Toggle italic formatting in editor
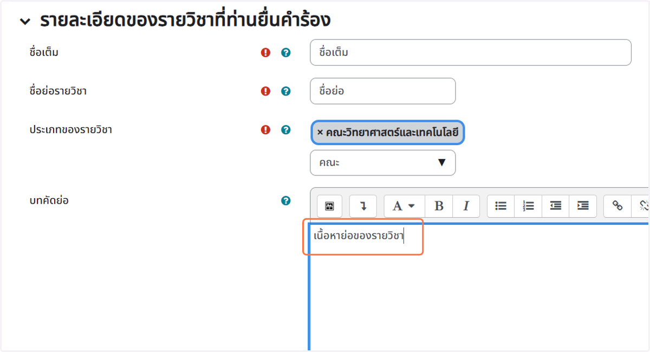 coord(466,206)
